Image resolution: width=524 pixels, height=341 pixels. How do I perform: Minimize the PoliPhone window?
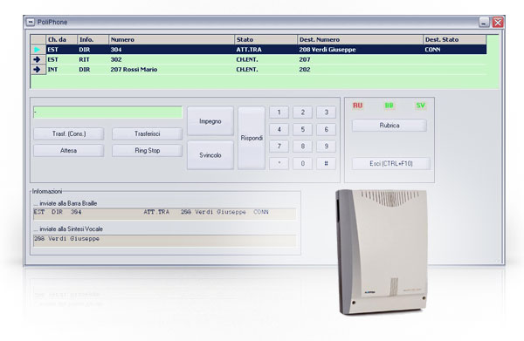tap(484, 22)
